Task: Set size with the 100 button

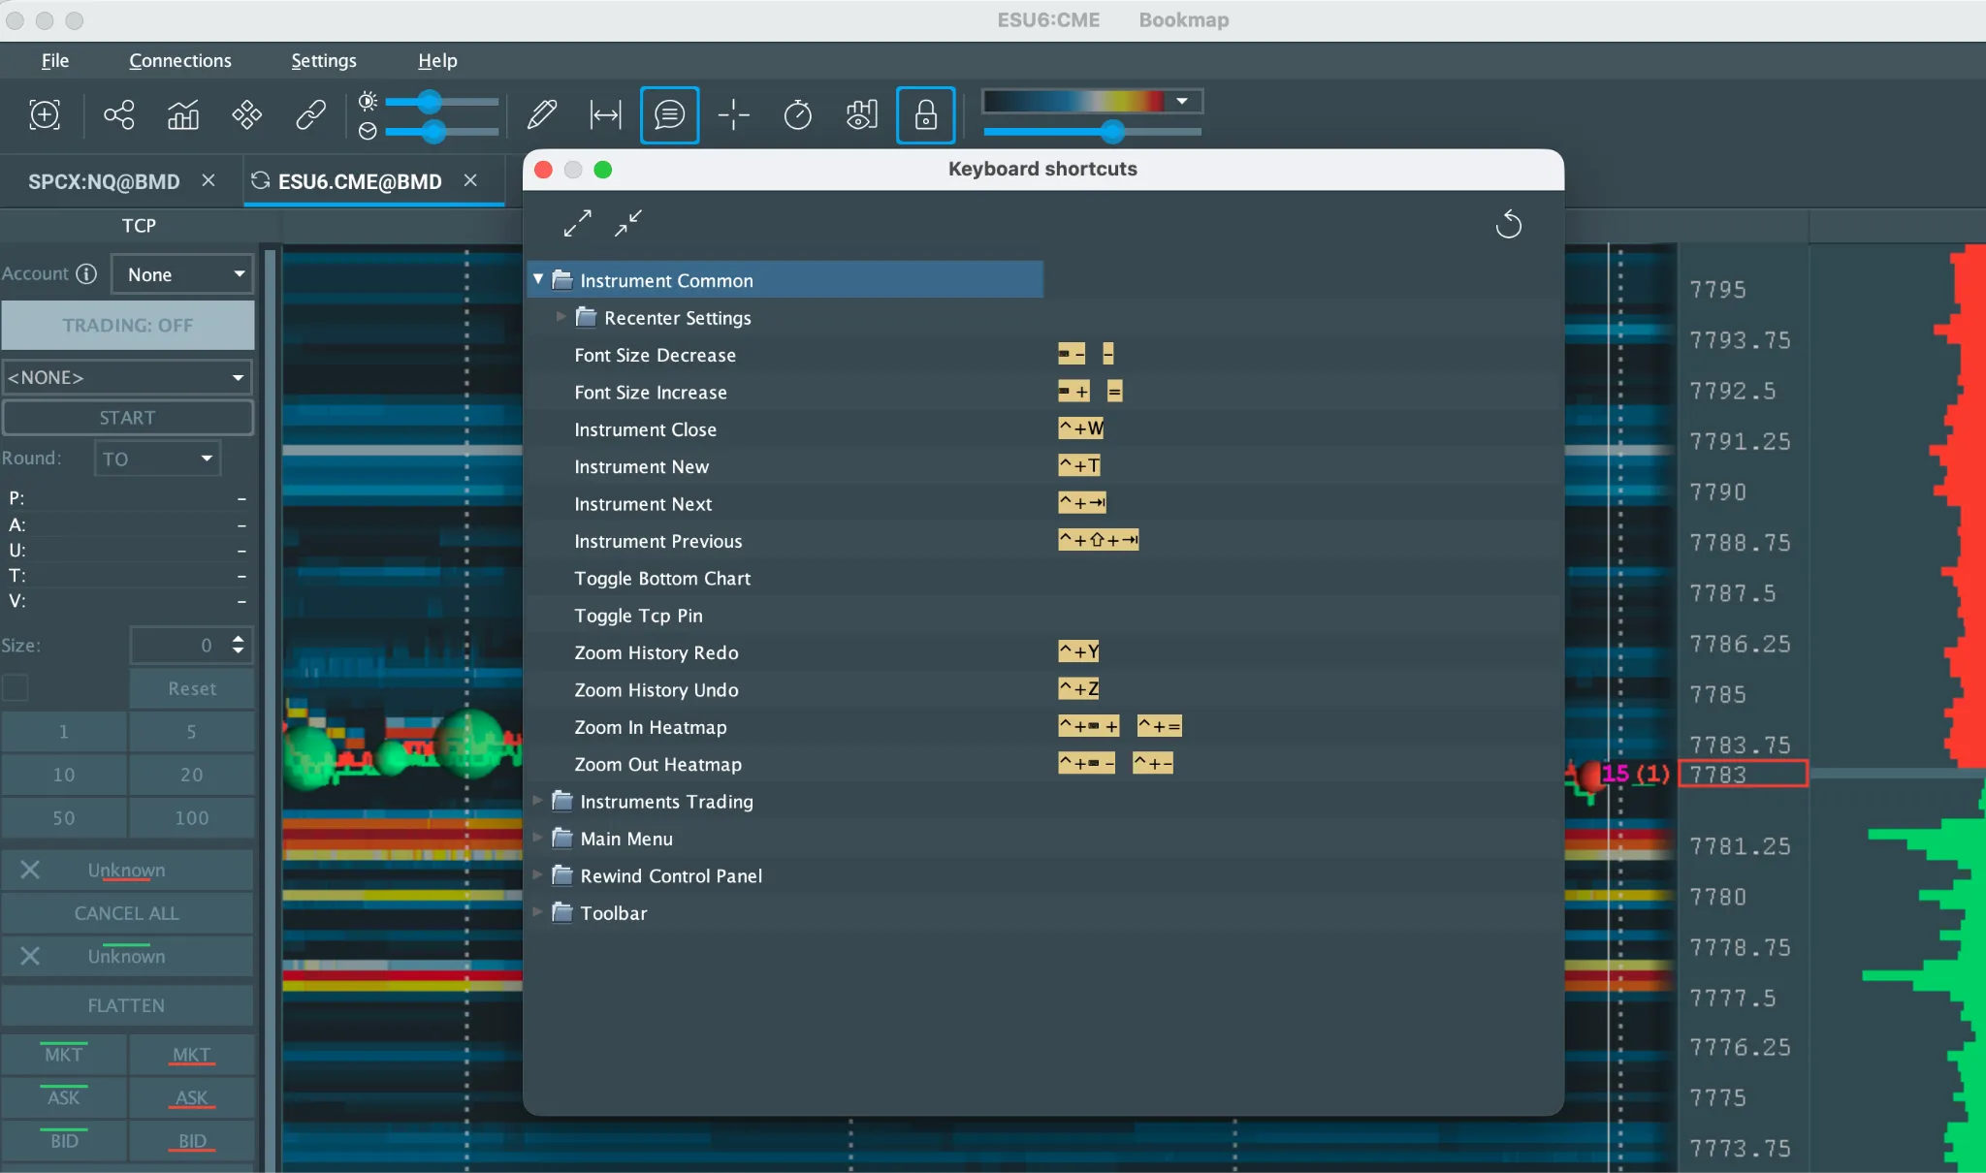Action: (x=192, y=817)
